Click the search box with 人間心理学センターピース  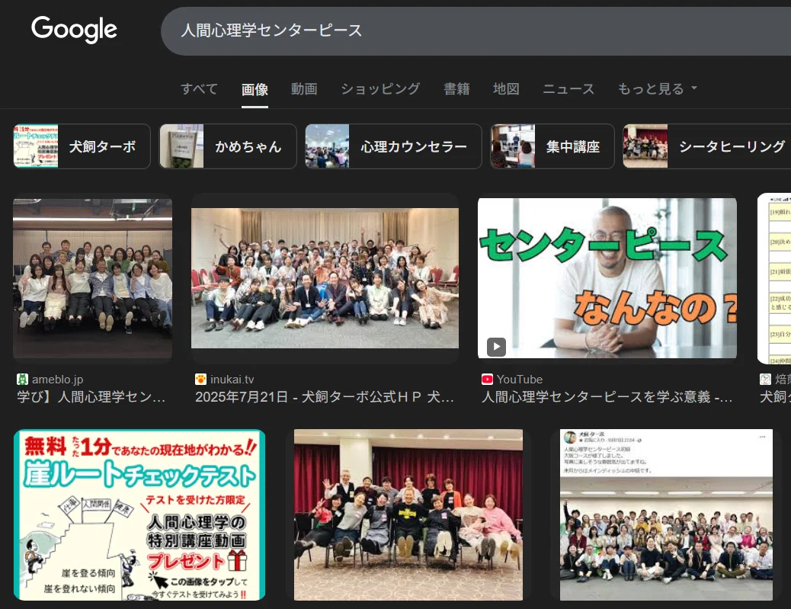click(476, 30)
